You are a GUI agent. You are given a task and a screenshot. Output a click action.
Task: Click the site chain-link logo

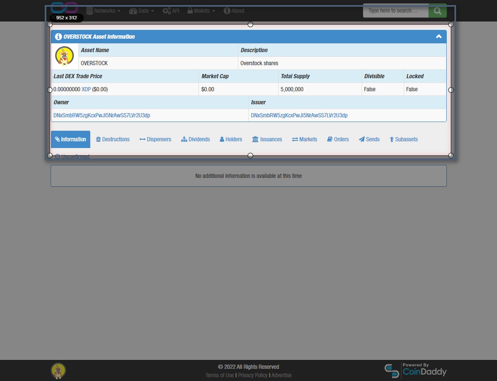tap(64, 8)
